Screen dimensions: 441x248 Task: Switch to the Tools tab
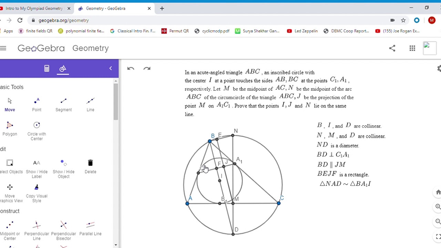click(63, 69)
